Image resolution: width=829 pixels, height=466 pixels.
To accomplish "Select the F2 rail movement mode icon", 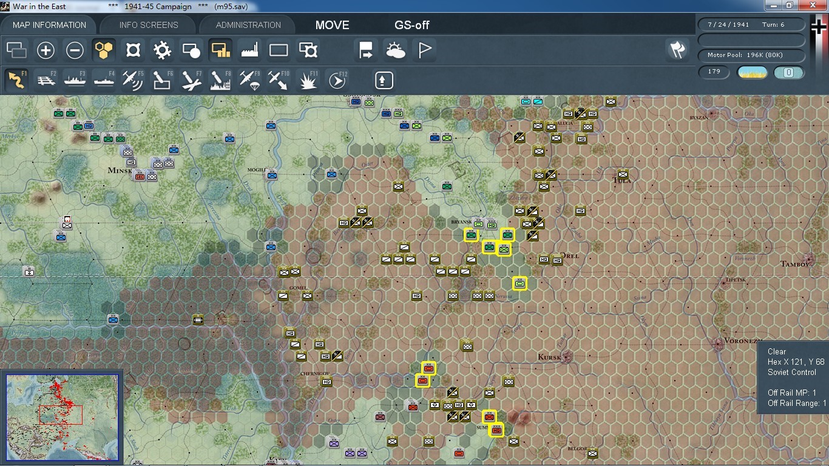I will pos(46,80).
